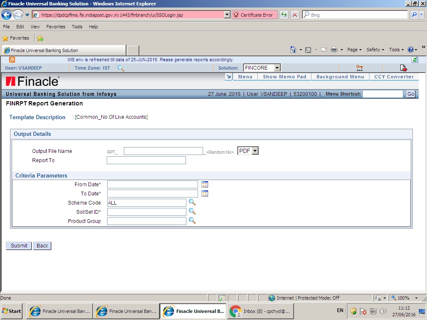Open the Show Memo Pad tab

click(x=284, y=77)
